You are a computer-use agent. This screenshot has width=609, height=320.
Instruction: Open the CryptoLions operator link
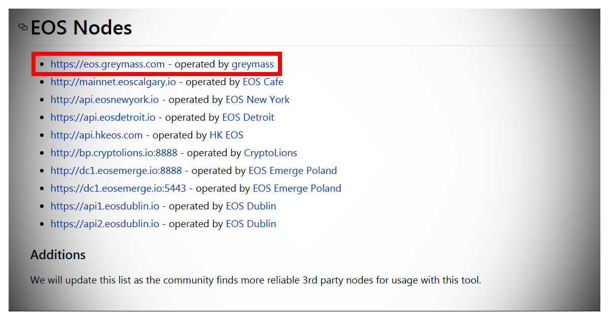tap(270, 153)
